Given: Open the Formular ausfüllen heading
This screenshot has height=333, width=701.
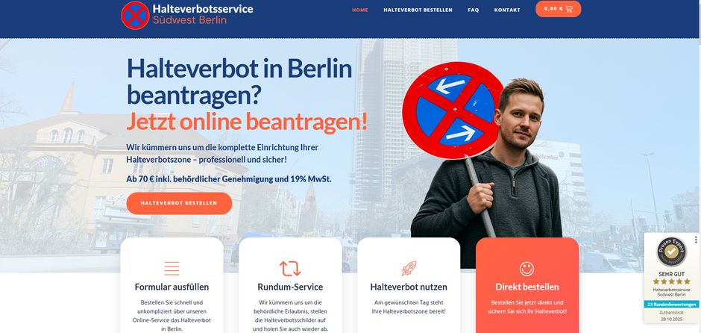Looking at the screenshot, I should click(172, 287).
